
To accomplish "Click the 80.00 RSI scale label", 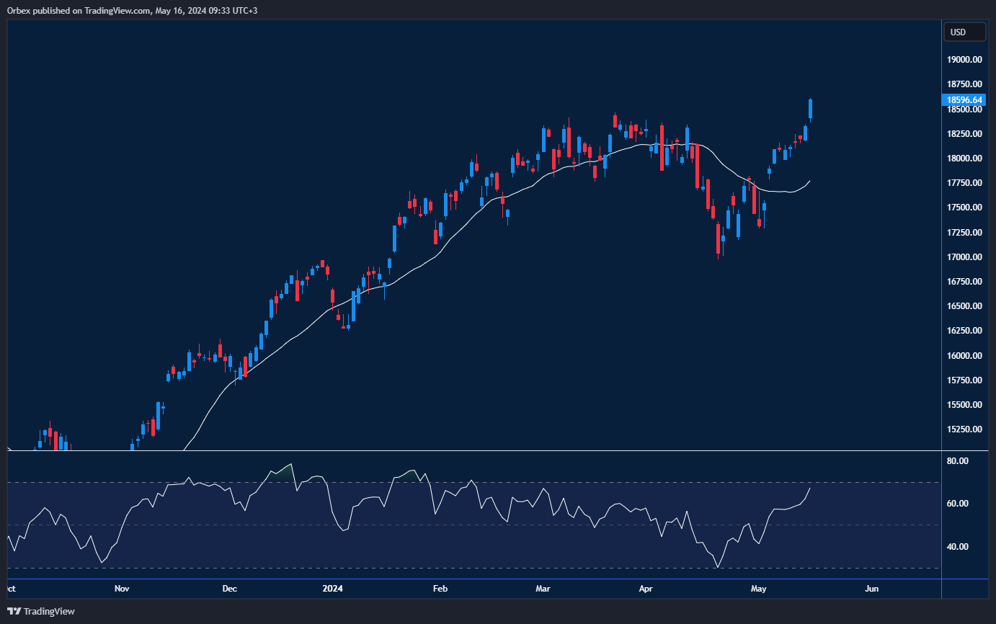I will [959, 461].
